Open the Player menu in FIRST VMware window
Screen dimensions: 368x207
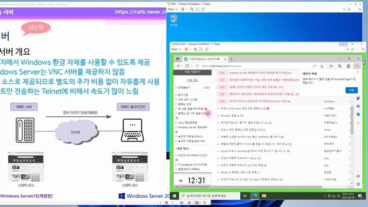point(172,9)
